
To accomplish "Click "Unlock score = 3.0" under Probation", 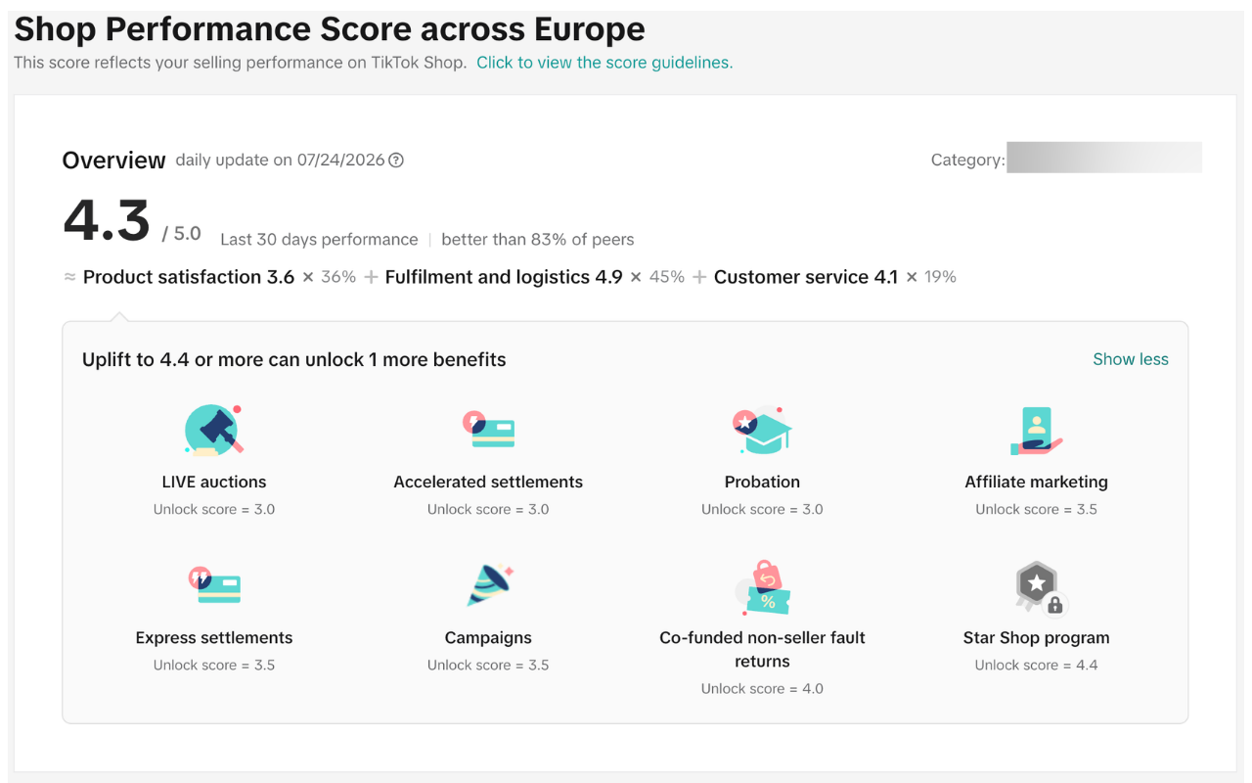I will [x=762, y=509].
